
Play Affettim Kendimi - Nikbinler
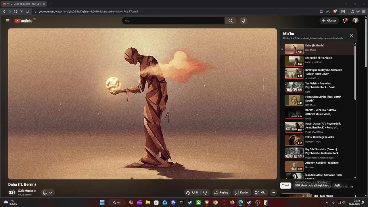tap(317, 166)
